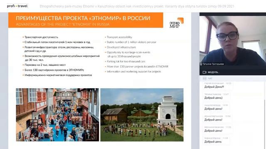
Task: Click the subtitle 'ADVANTAGES OF THE PROJECT ETNOMIR IN RUSSIA'
Action: tap(63, 24)
